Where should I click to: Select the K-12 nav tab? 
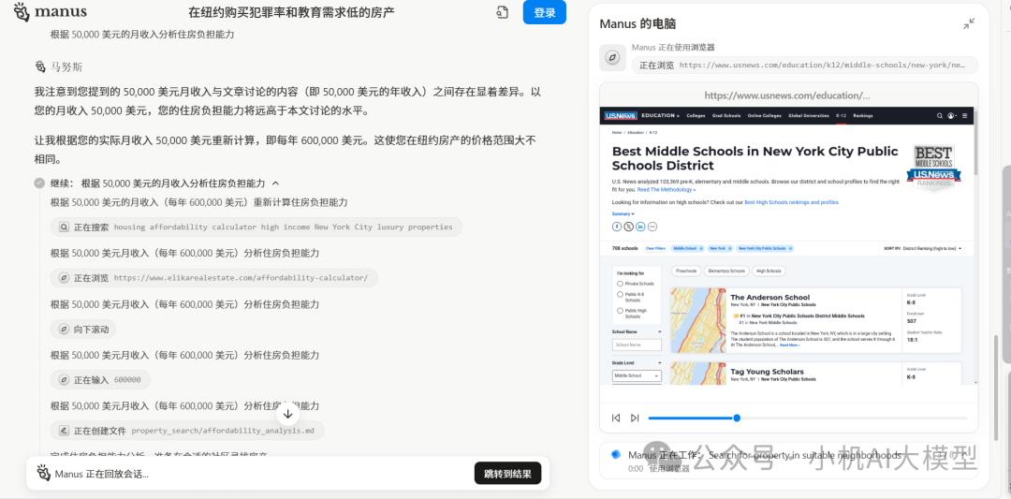pos(841,116)
